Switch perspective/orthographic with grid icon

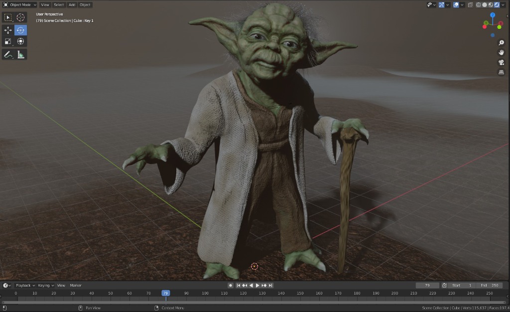point(501,72)
